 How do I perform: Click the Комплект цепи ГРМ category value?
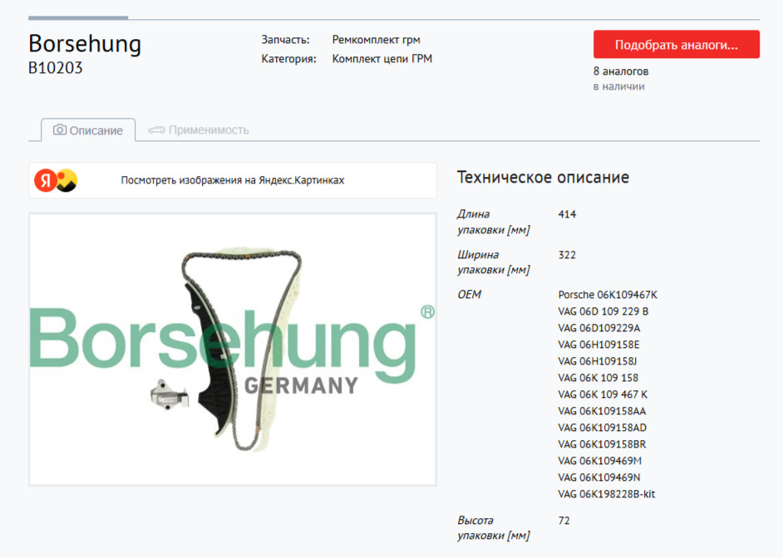click(382, 59)
